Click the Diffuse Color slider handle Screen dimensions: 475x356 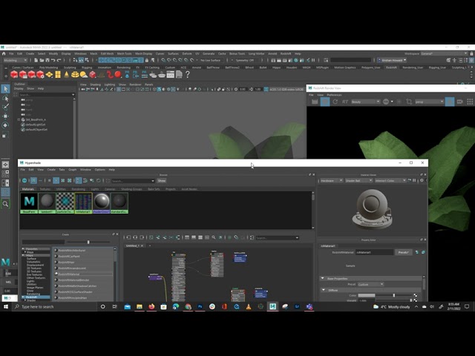click(394, 295)
